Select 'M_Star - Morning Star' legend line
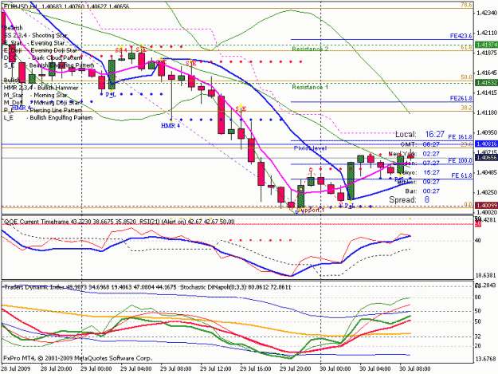Viewport: 498px width, 374px height. [x=36, y=95]
